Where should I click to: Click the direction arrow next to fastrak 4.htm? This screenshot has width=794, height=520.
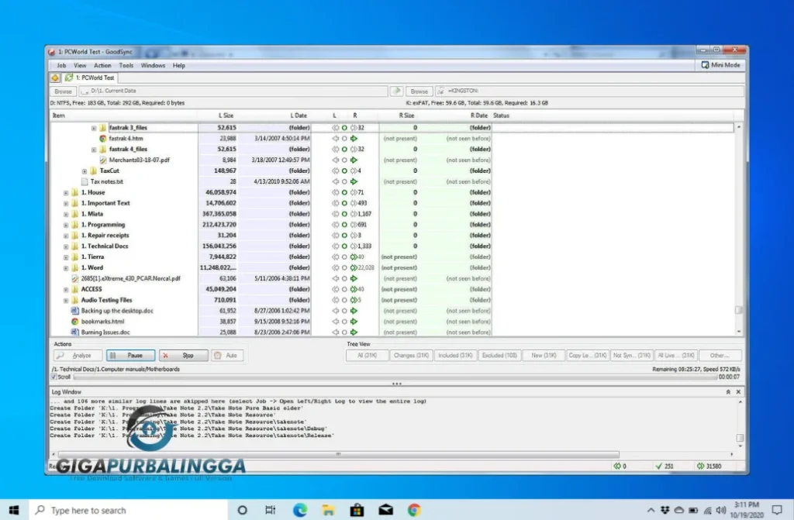coord(353,138)
